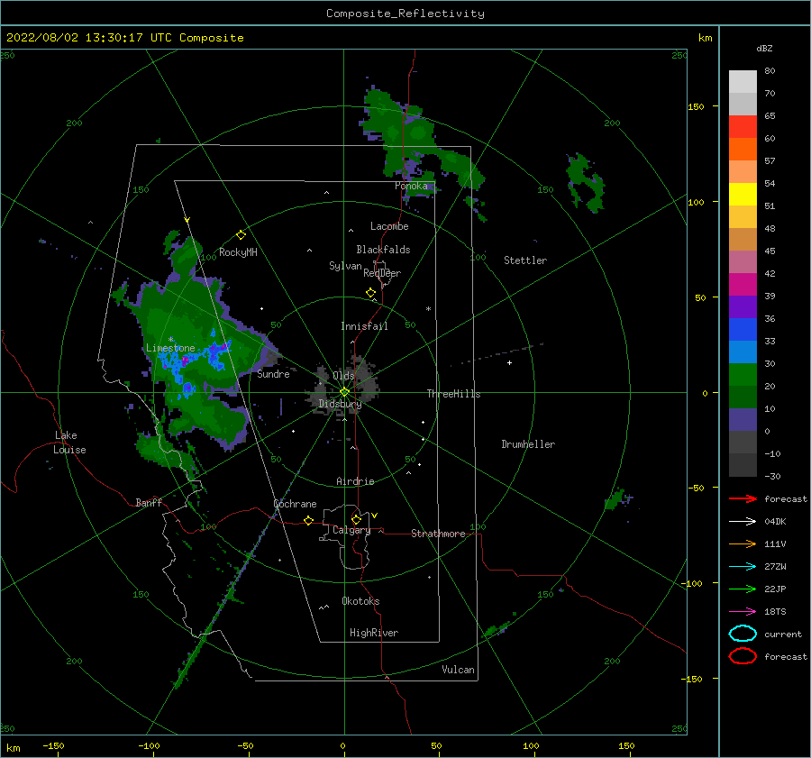Select the royal blue 36 dBZ swatch
811x758 pixels.
tap(743, 330)
